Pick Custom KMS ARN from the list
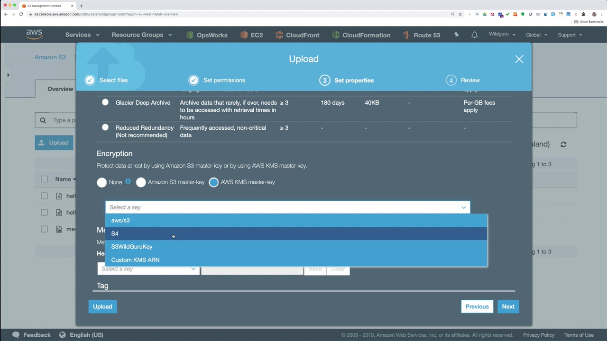 pos(296,260)
